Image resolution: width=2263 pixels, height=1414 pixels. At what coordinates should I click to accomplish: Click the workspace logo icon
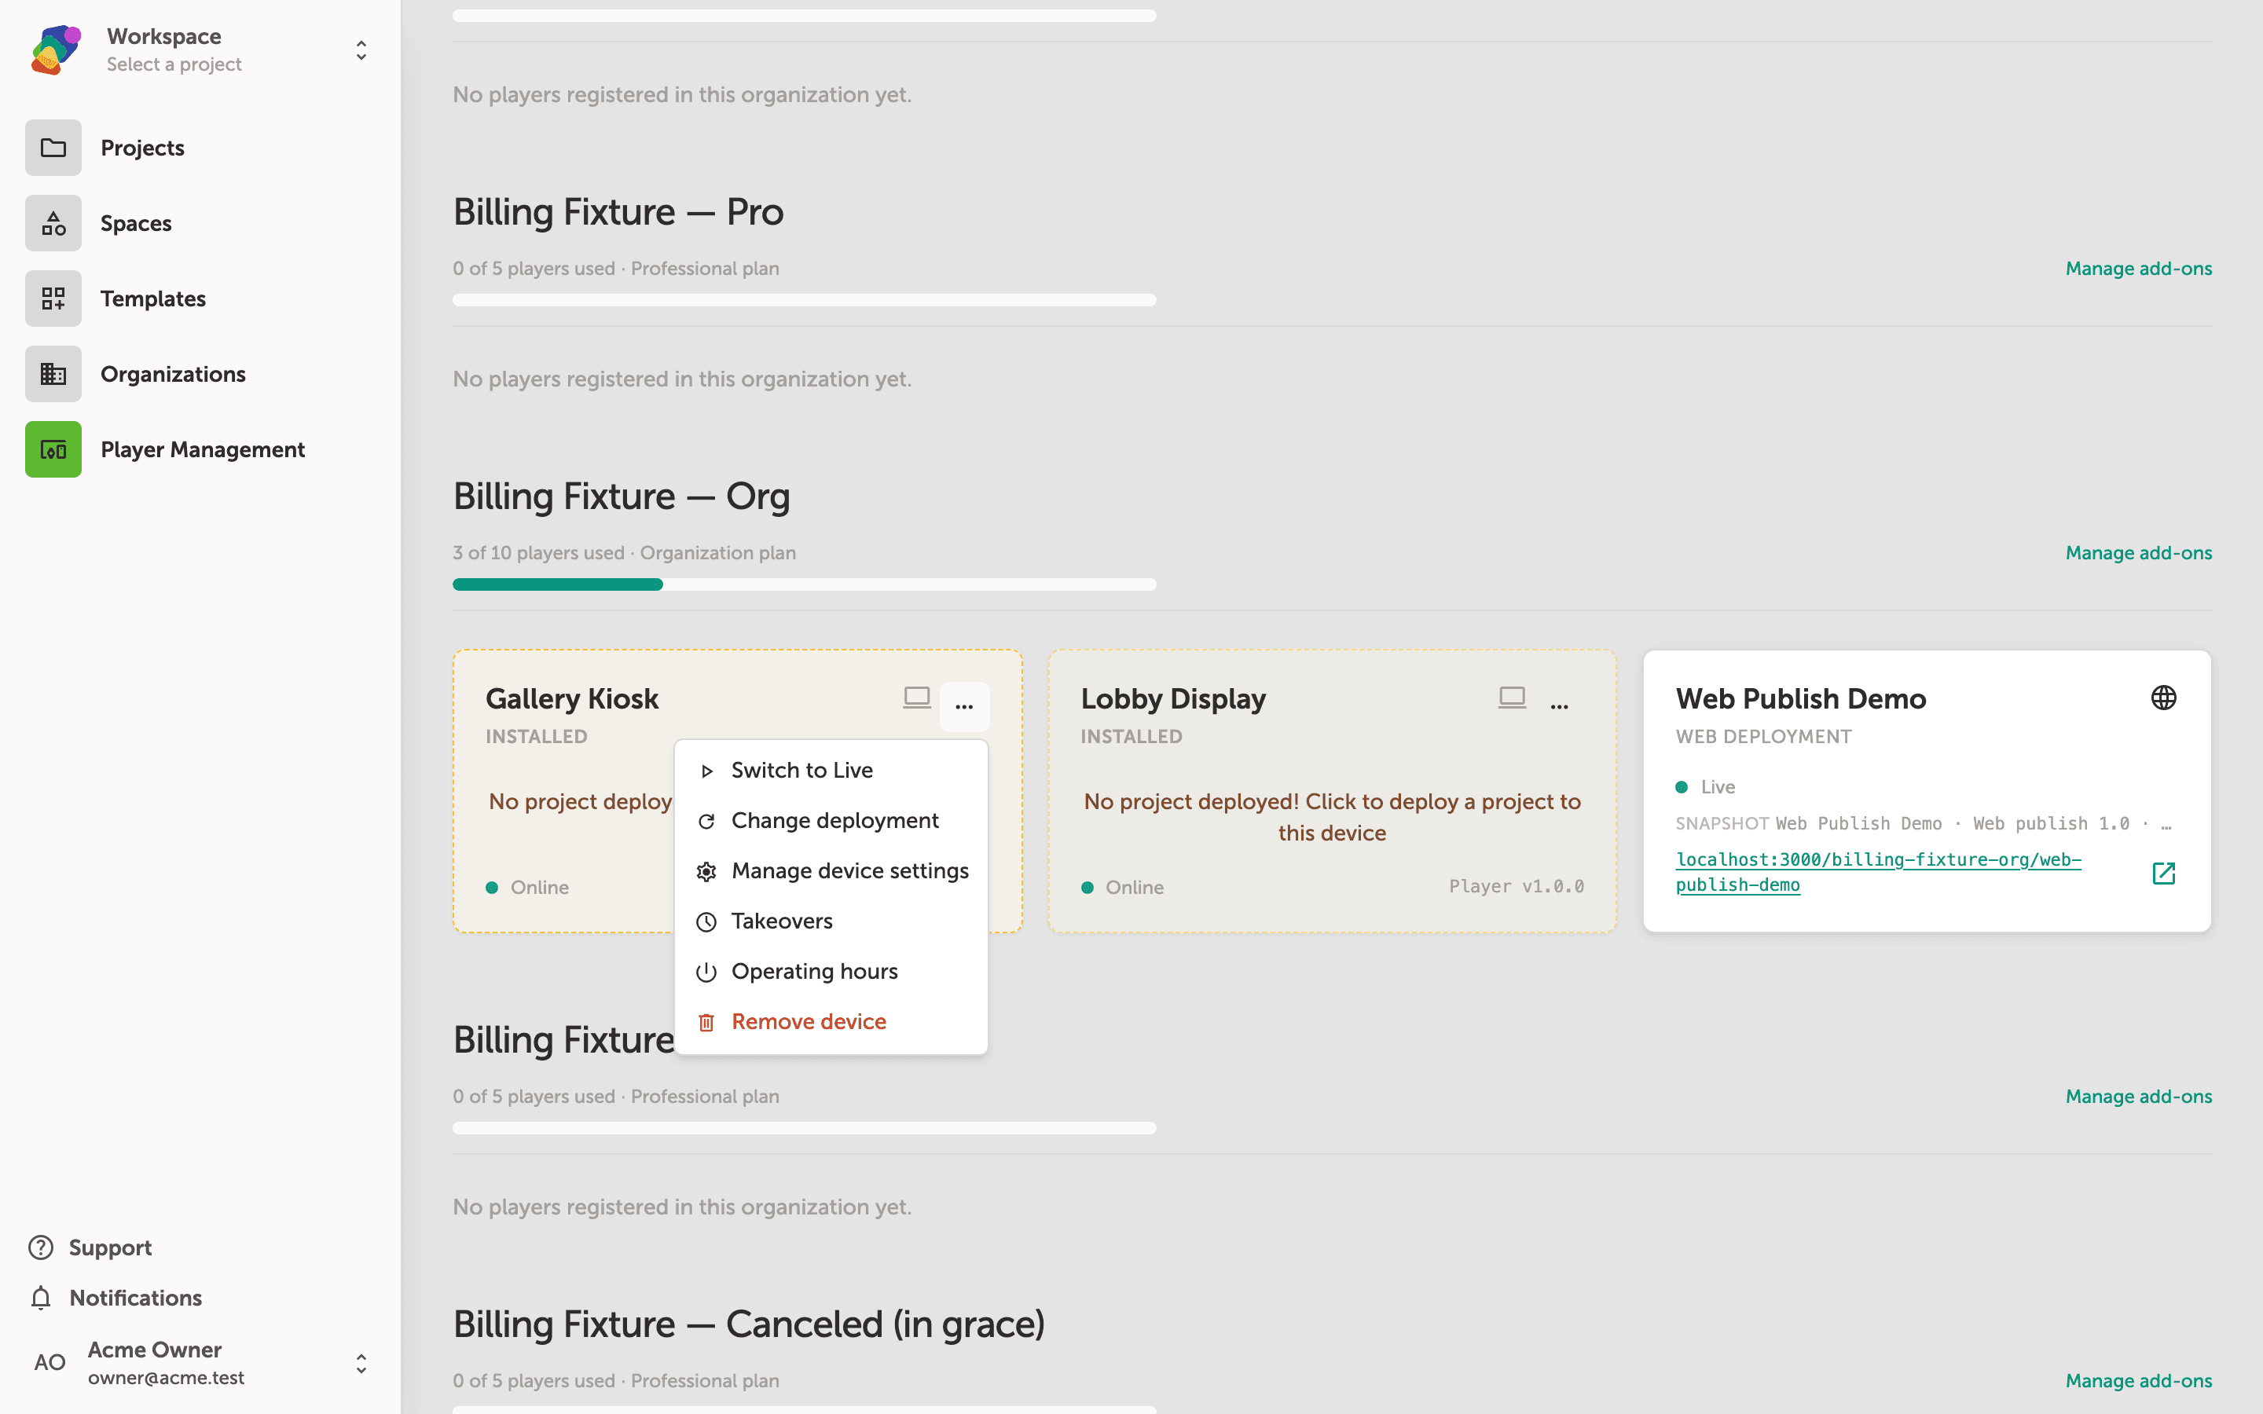(x=56, y=49)
